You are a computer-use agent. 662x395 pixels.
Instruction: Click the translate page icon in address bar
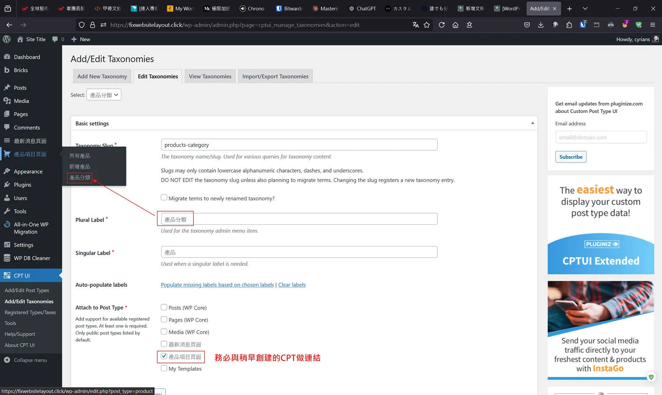click(x=415, y=25)
